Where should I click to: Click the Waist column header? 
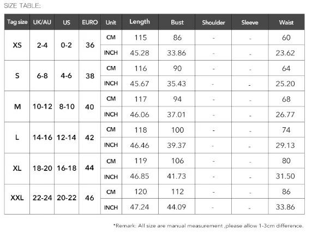pyautogui.click(x=286, y=22)
